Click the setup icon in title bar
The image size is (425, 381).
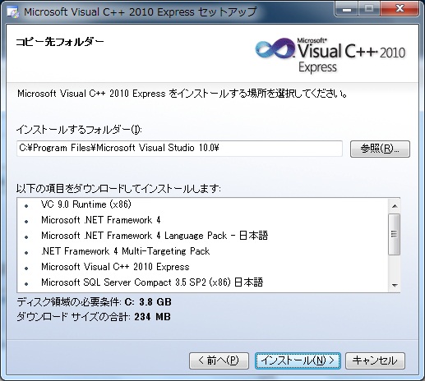12,12
